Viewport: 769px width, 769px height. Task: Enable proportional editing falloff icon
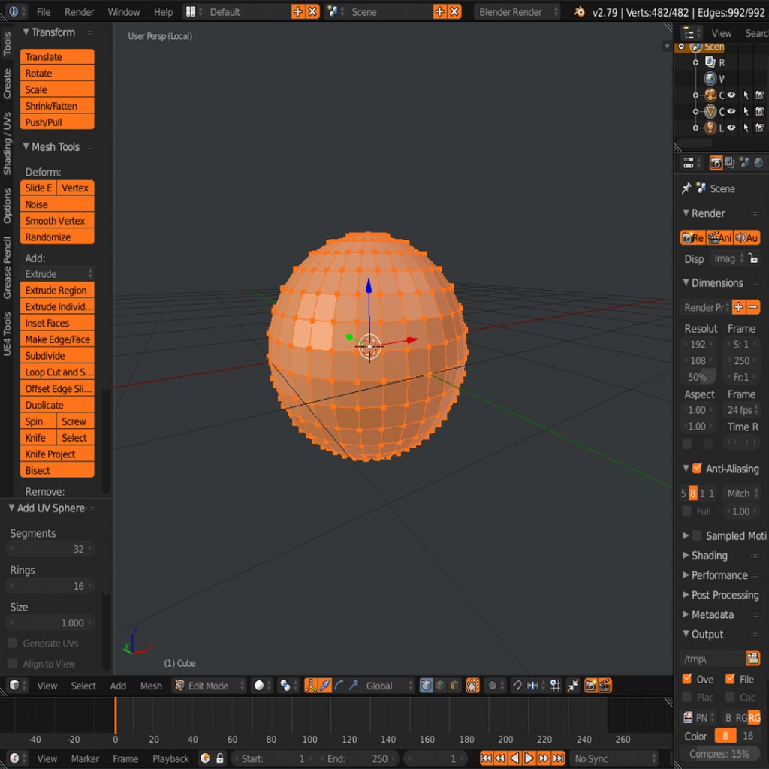[491, 686]
